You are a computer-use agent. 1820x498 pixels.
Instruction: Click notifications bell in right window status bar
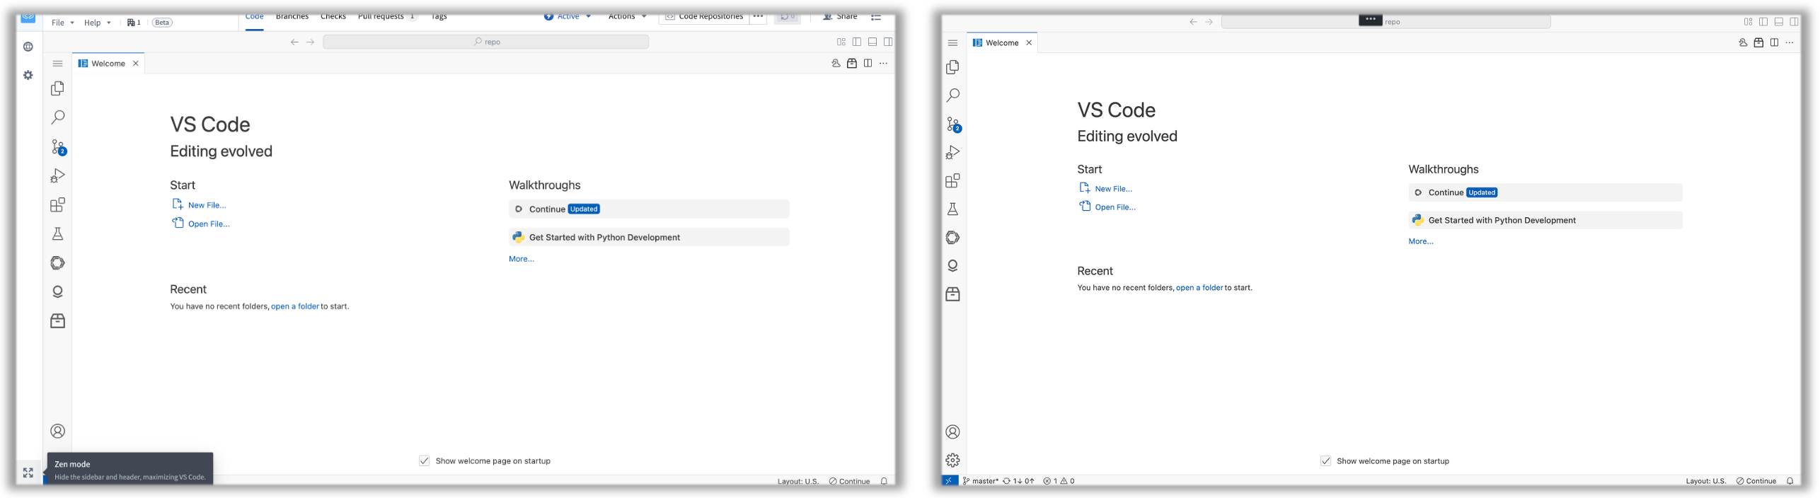[x=1790, y=481]
